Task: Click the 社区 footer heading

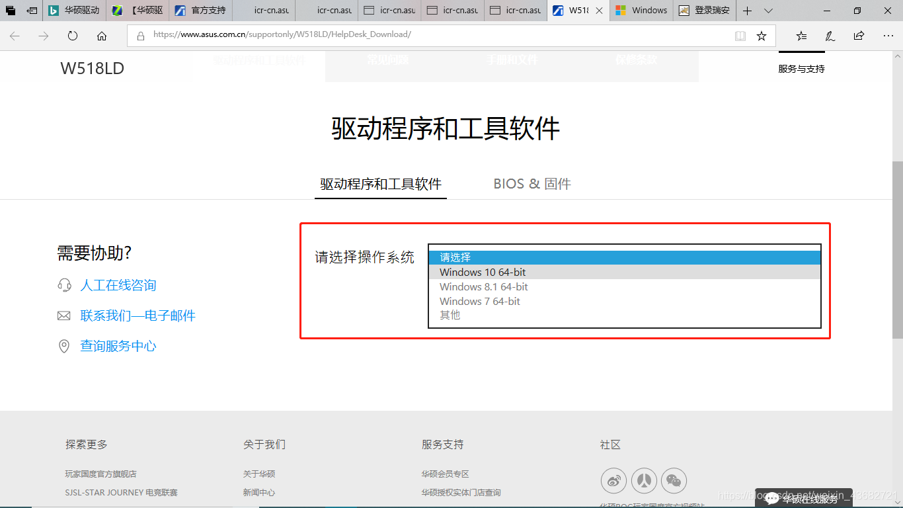Action: (x=610, y=444)
